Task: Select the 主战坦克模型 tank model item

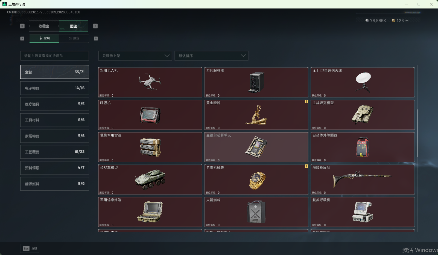Action: click(x=363, y=115)
